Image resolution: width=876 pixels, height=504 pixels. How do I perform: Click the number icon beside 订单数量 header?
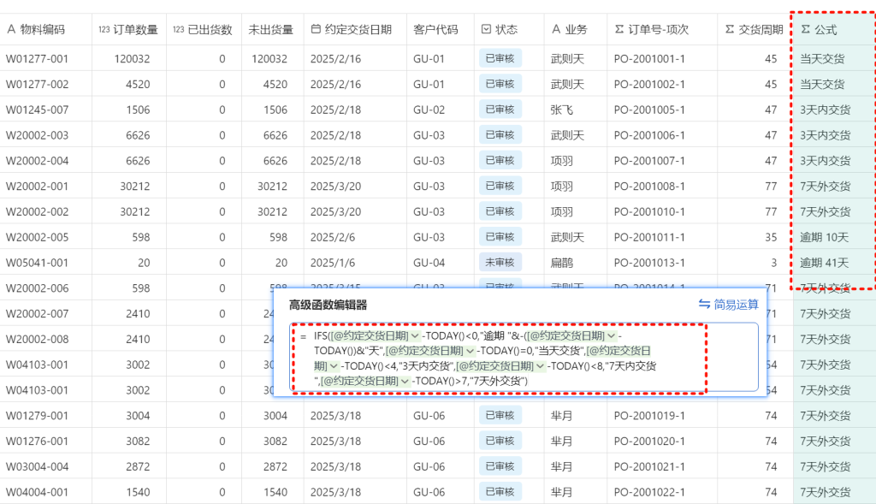(104, 30)
